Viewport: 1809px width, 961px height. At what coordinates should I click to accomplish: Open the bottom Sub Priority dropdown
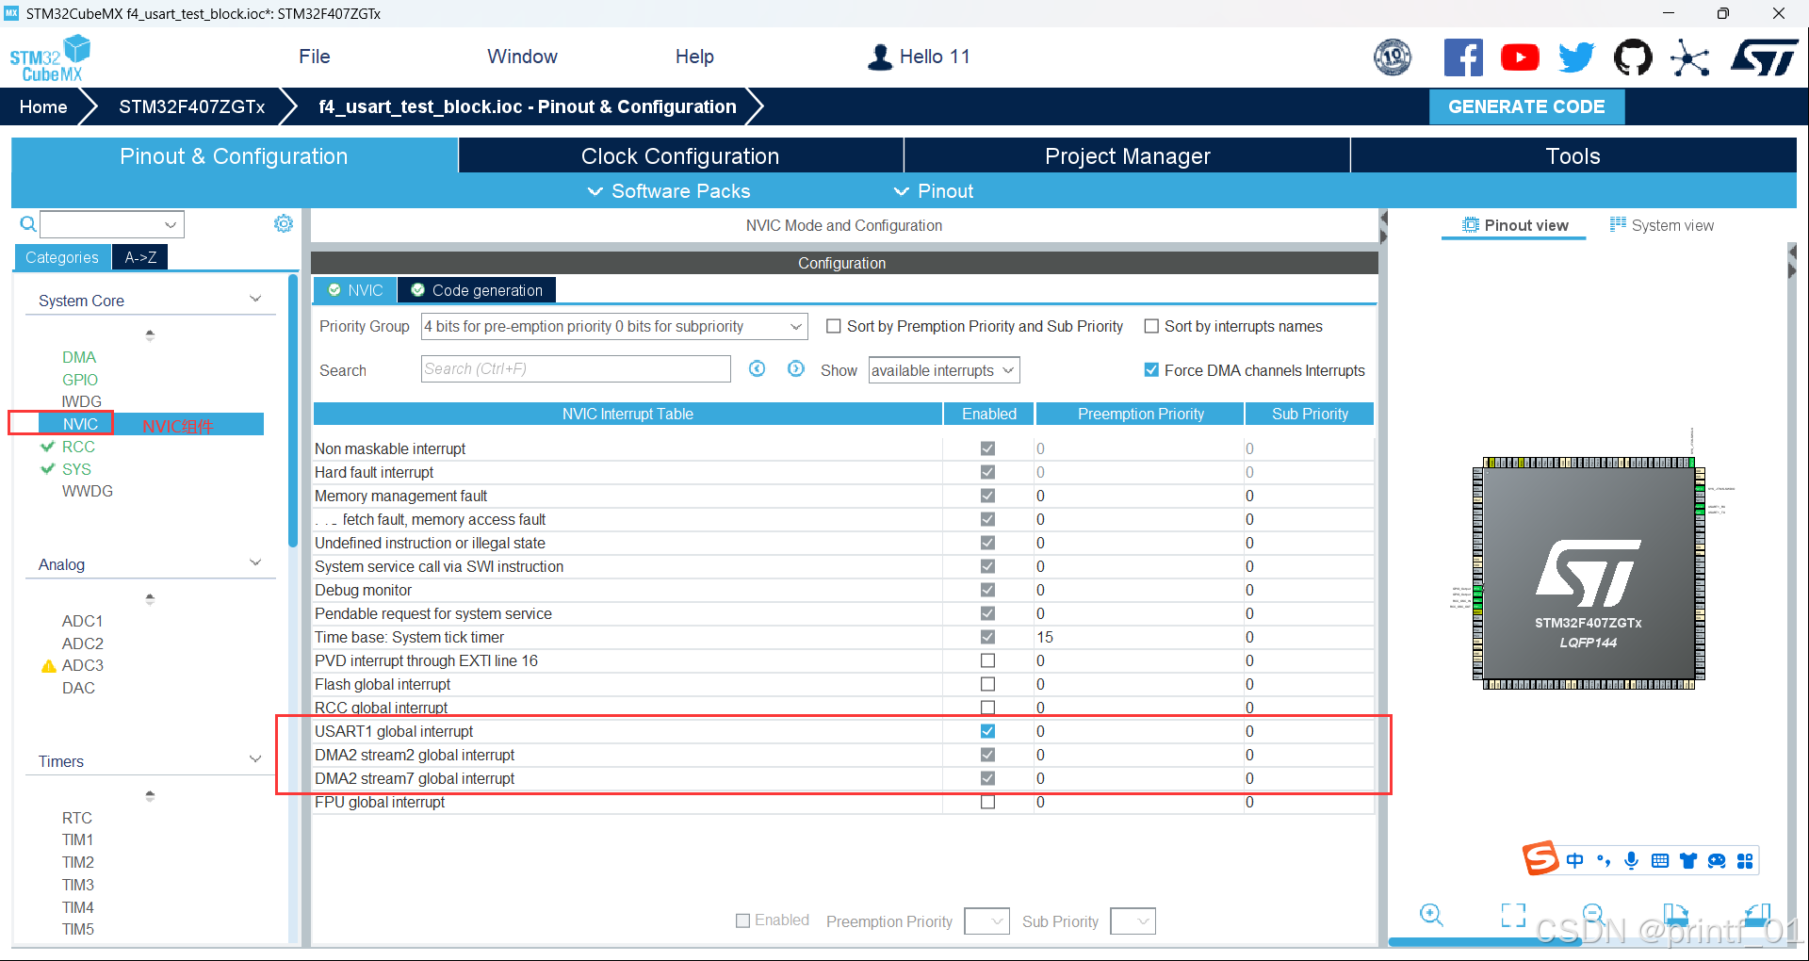(x=1133, y=921)
